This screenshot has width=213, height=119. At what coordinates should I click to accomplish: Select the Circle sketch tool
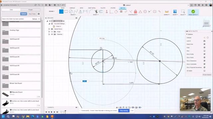click(x=71, y=12)
